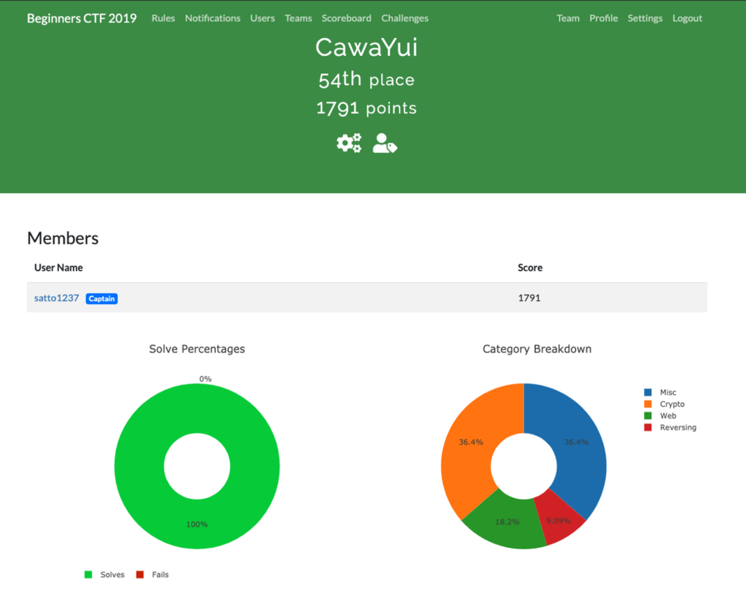Open member satto1237's profile link
The image size is (746, 589).
tap(56, 298)
